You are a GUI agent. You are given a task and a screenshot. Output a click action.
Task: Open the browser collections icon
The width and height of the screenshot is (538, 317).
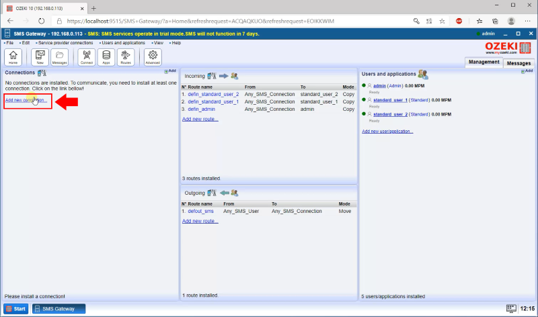(495, 21)
